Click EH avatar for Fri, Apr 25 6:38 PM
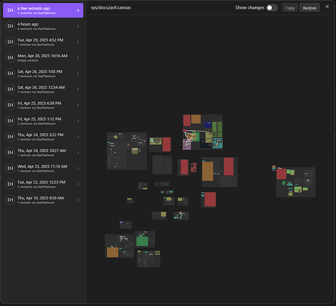This screenshot has width=336, height=306. coord(10,105)
